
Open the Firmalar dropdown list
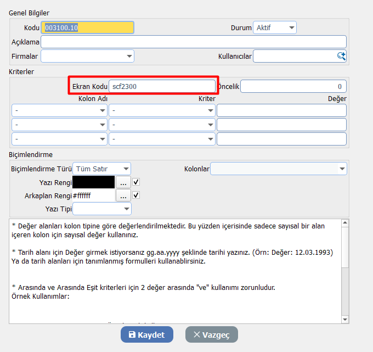(x=87, y=55)
